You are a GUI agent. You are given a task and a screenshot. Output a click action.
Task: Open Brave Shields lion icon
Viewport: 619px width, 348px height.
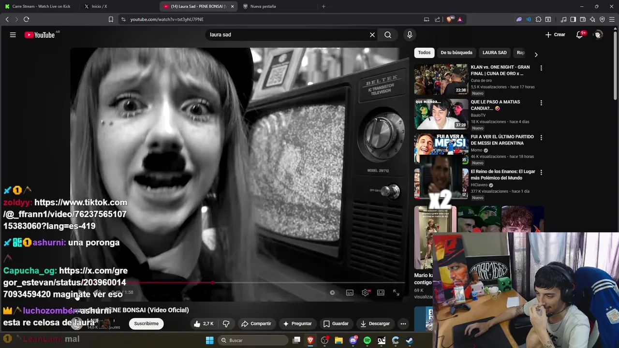(449, 19)
